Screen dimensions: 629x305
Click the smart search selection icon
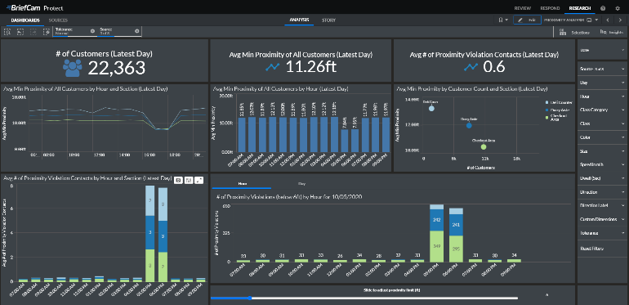(x=7, y=32)
